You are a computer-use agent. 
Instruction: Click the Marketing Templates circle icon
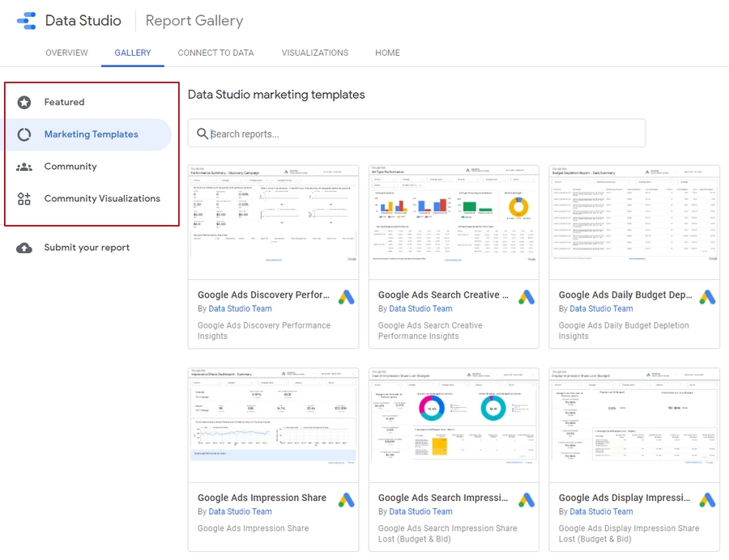pyautogui.click(x=24, y=134)
